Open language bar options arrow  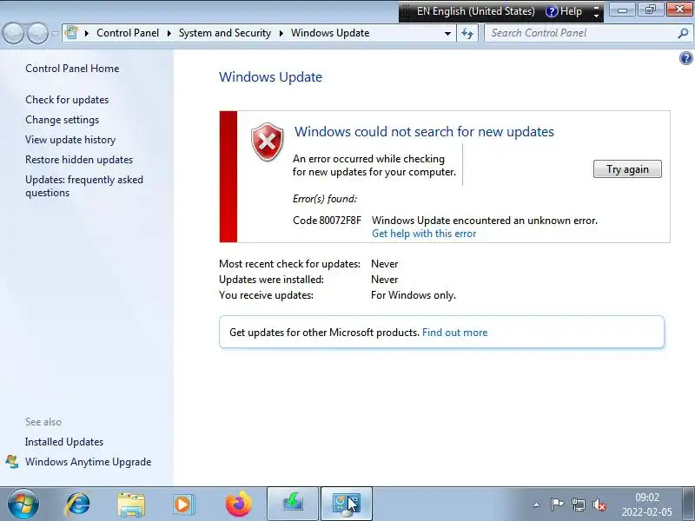pyautogui.click(x=596, y=16)
